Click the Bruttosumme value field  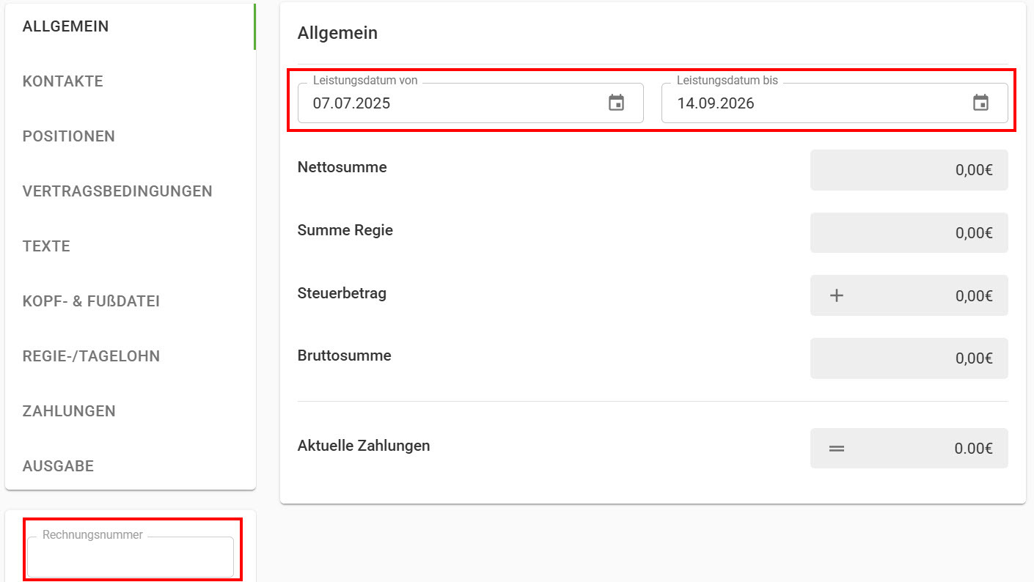[909, 358]
